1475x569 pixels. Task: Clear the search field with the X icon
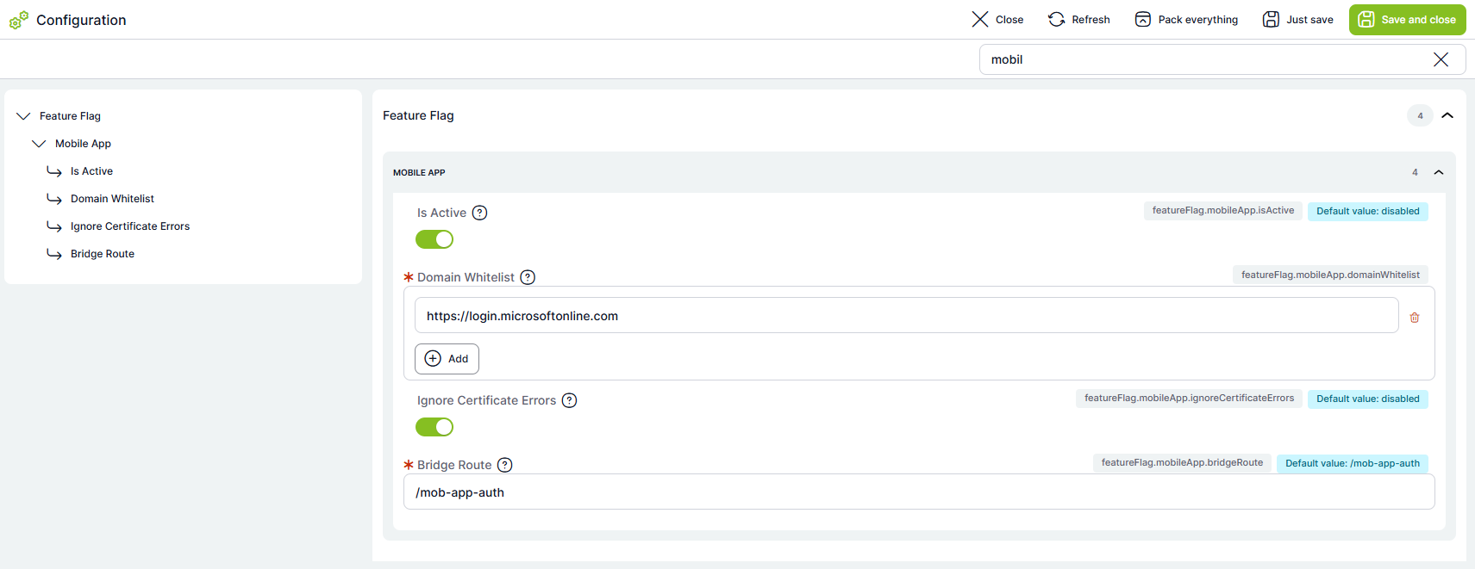[1441, 59]
